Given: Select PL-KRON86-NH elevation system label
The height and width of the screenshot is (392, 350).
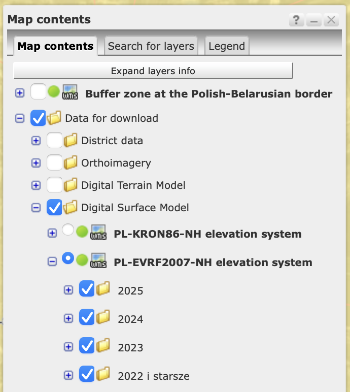Looking at the screenshot, I should pyautogui.click(x=207, y=234).
